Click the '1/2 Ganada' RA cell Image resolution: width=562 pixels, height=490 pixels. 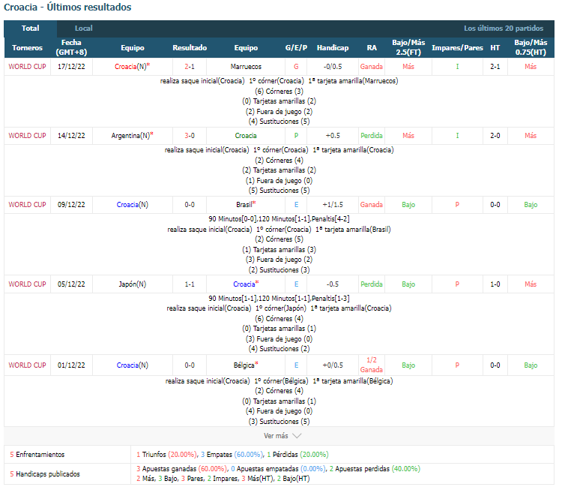pos(372,365)
